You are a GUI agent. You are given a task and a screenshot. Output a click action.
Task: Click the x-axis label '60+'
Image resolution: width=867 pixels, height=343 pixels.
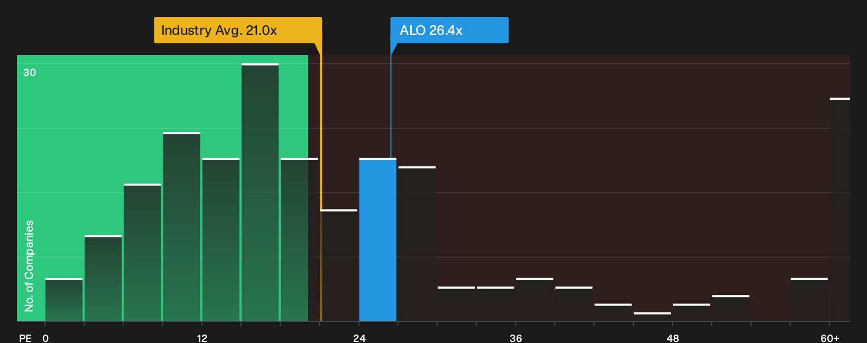pyautogui.click(x=830, y=338)
